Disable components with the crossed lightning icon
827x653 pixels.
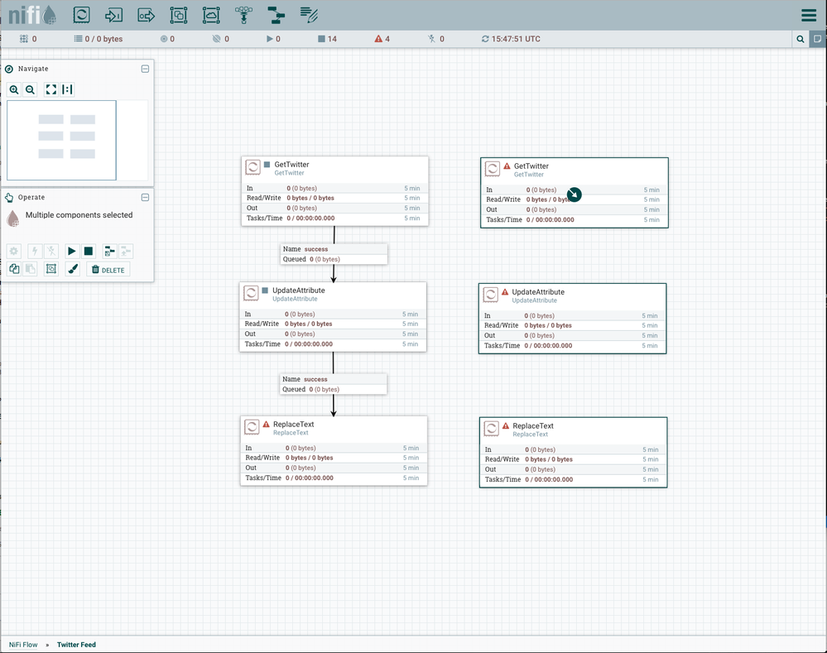coord(51,251)
